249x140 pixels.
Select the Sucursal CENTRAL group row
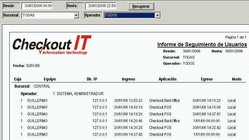coord(32,87)
